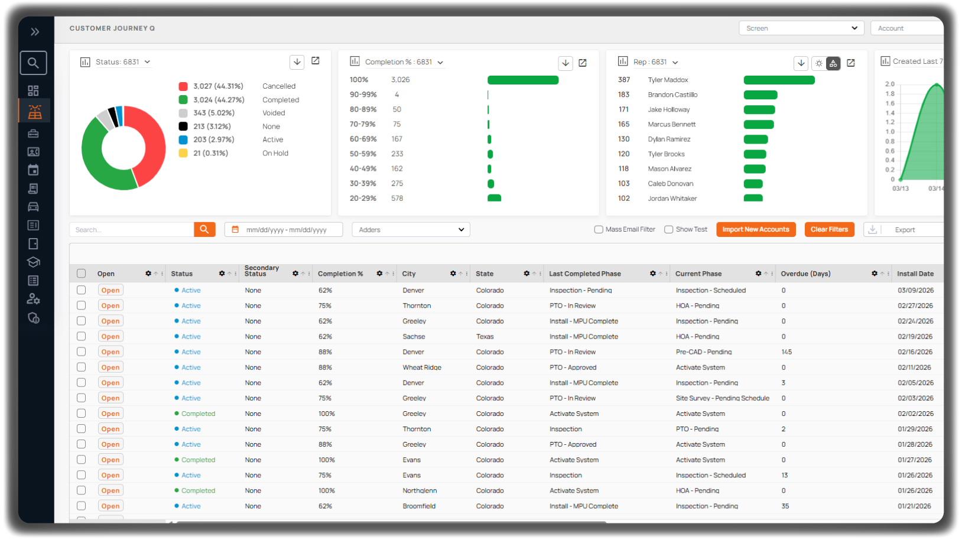Open the receipt document icon in sidebar
The height and width of the screenshot is (540, 962).
33,188
